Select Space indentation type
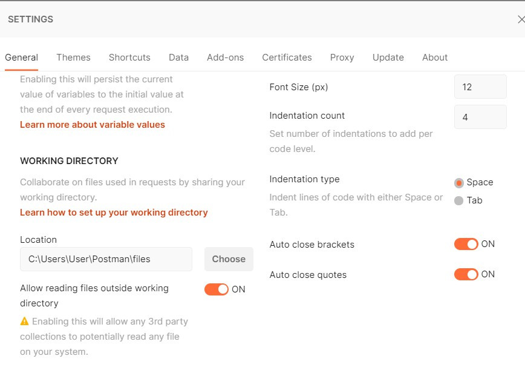This screenshot has height=376, width=525. pos(459,183)
